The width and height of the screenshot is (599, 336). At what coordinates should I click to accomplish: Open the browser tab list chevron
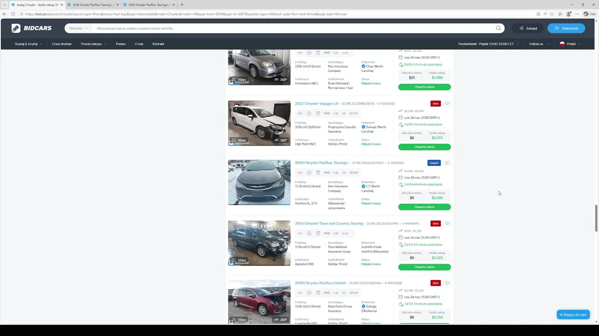5,5
